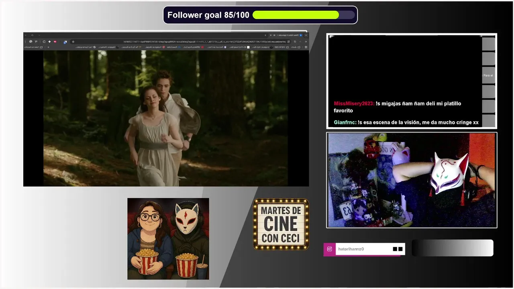Click the Instagram icon beside hatorihannz0
Viewport: 514px width, 289px height.
[x=330, y=249]
